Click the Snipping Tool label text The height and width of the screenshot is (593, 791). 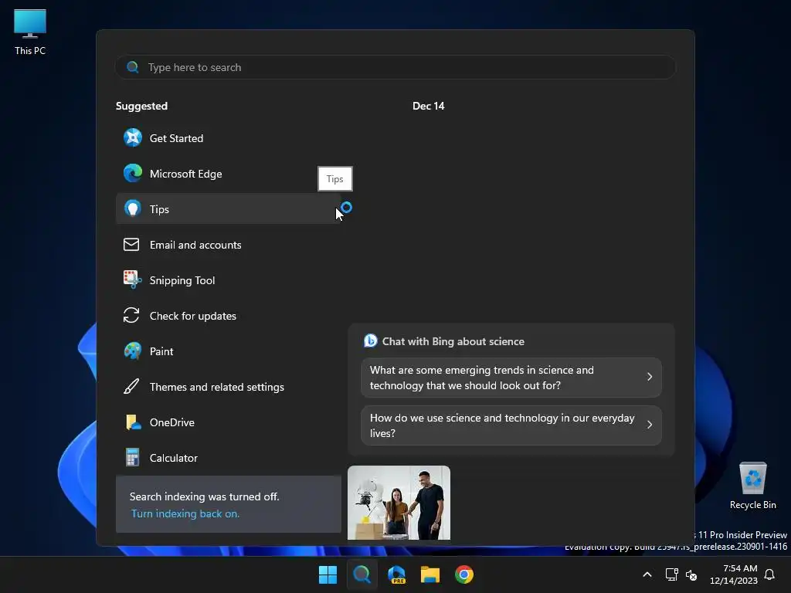click(x=182, y=280)
